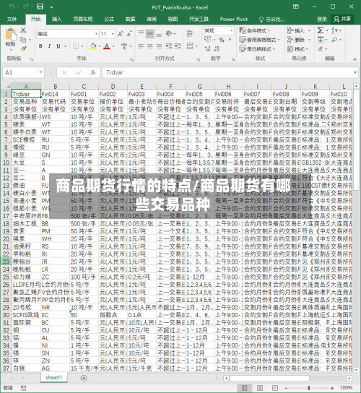Select the column D header
Image resolution: width=361 pixels, height=393 pixels.
pos(113,86)
